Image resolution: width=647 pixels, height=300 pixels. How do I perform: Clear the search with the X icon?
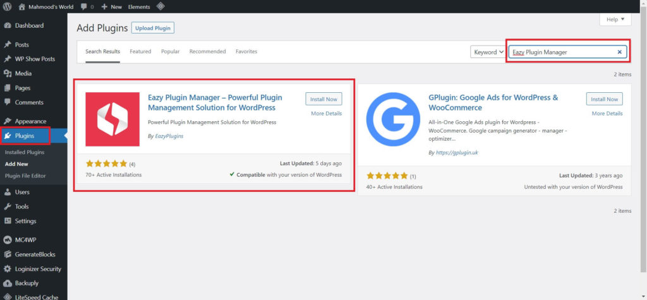619,52
